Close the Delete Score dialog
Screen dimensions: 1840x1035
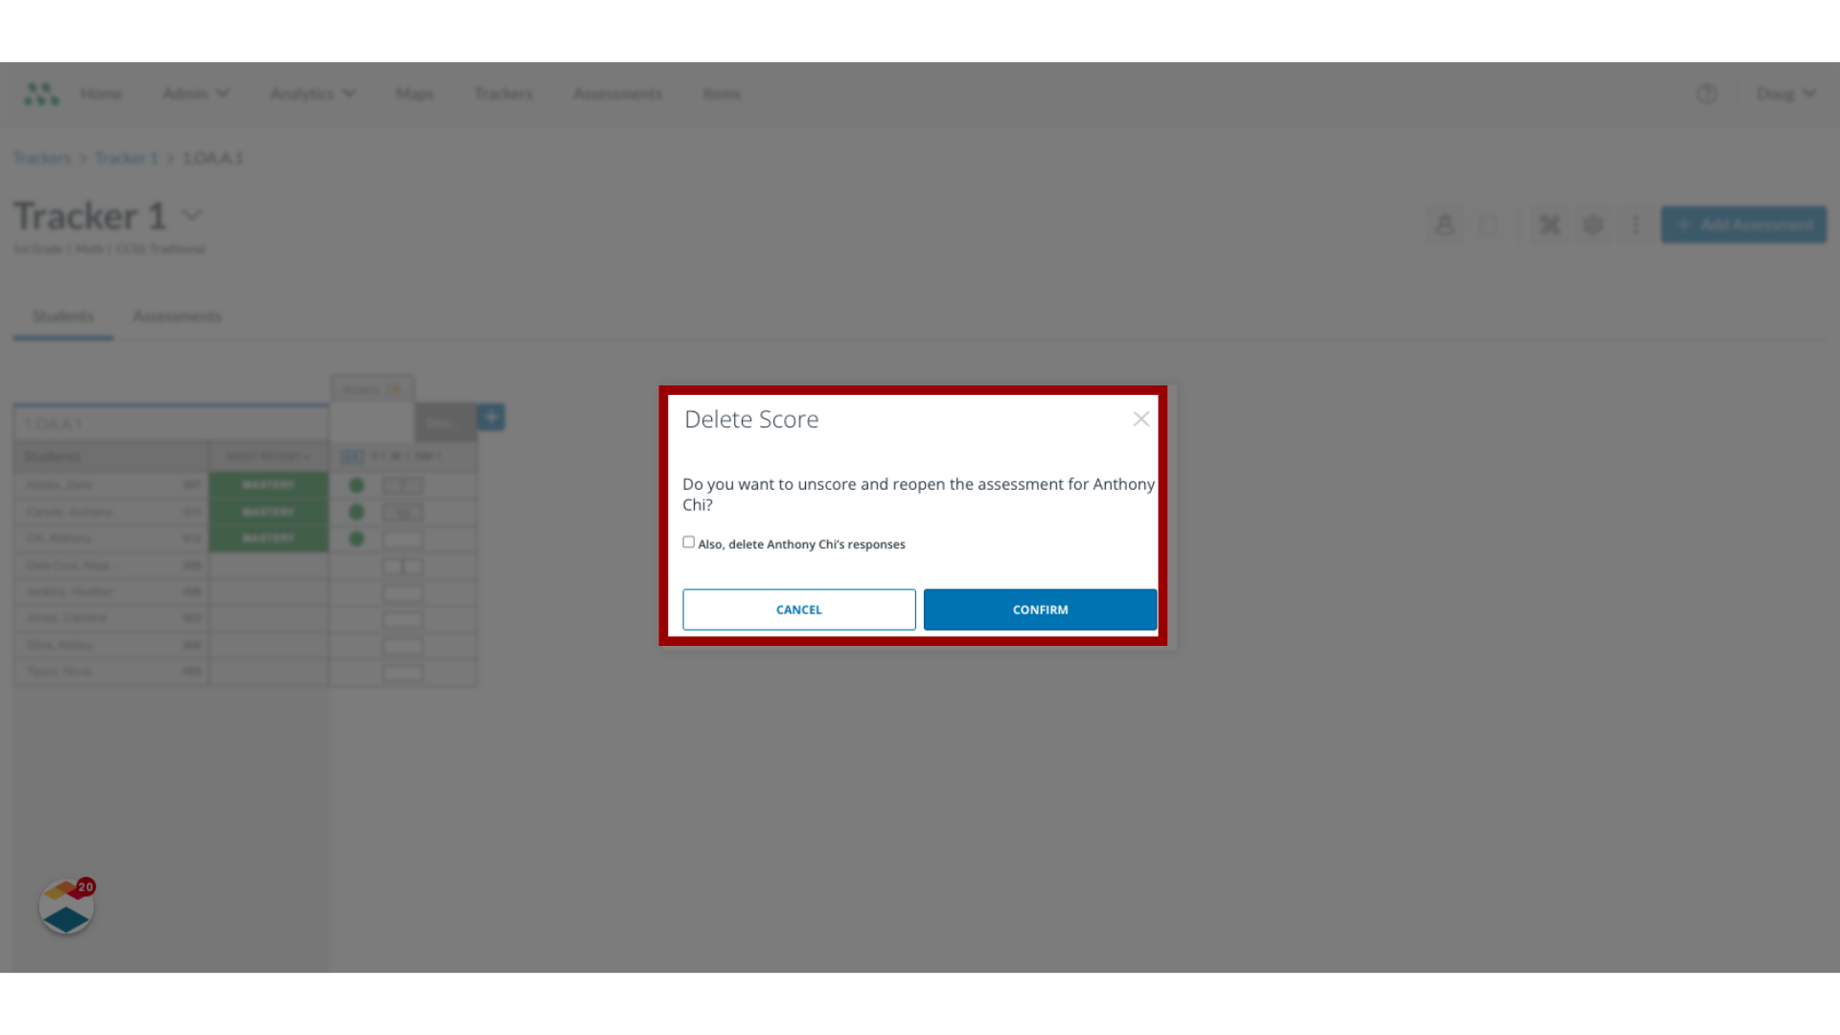click(1138, 418)
